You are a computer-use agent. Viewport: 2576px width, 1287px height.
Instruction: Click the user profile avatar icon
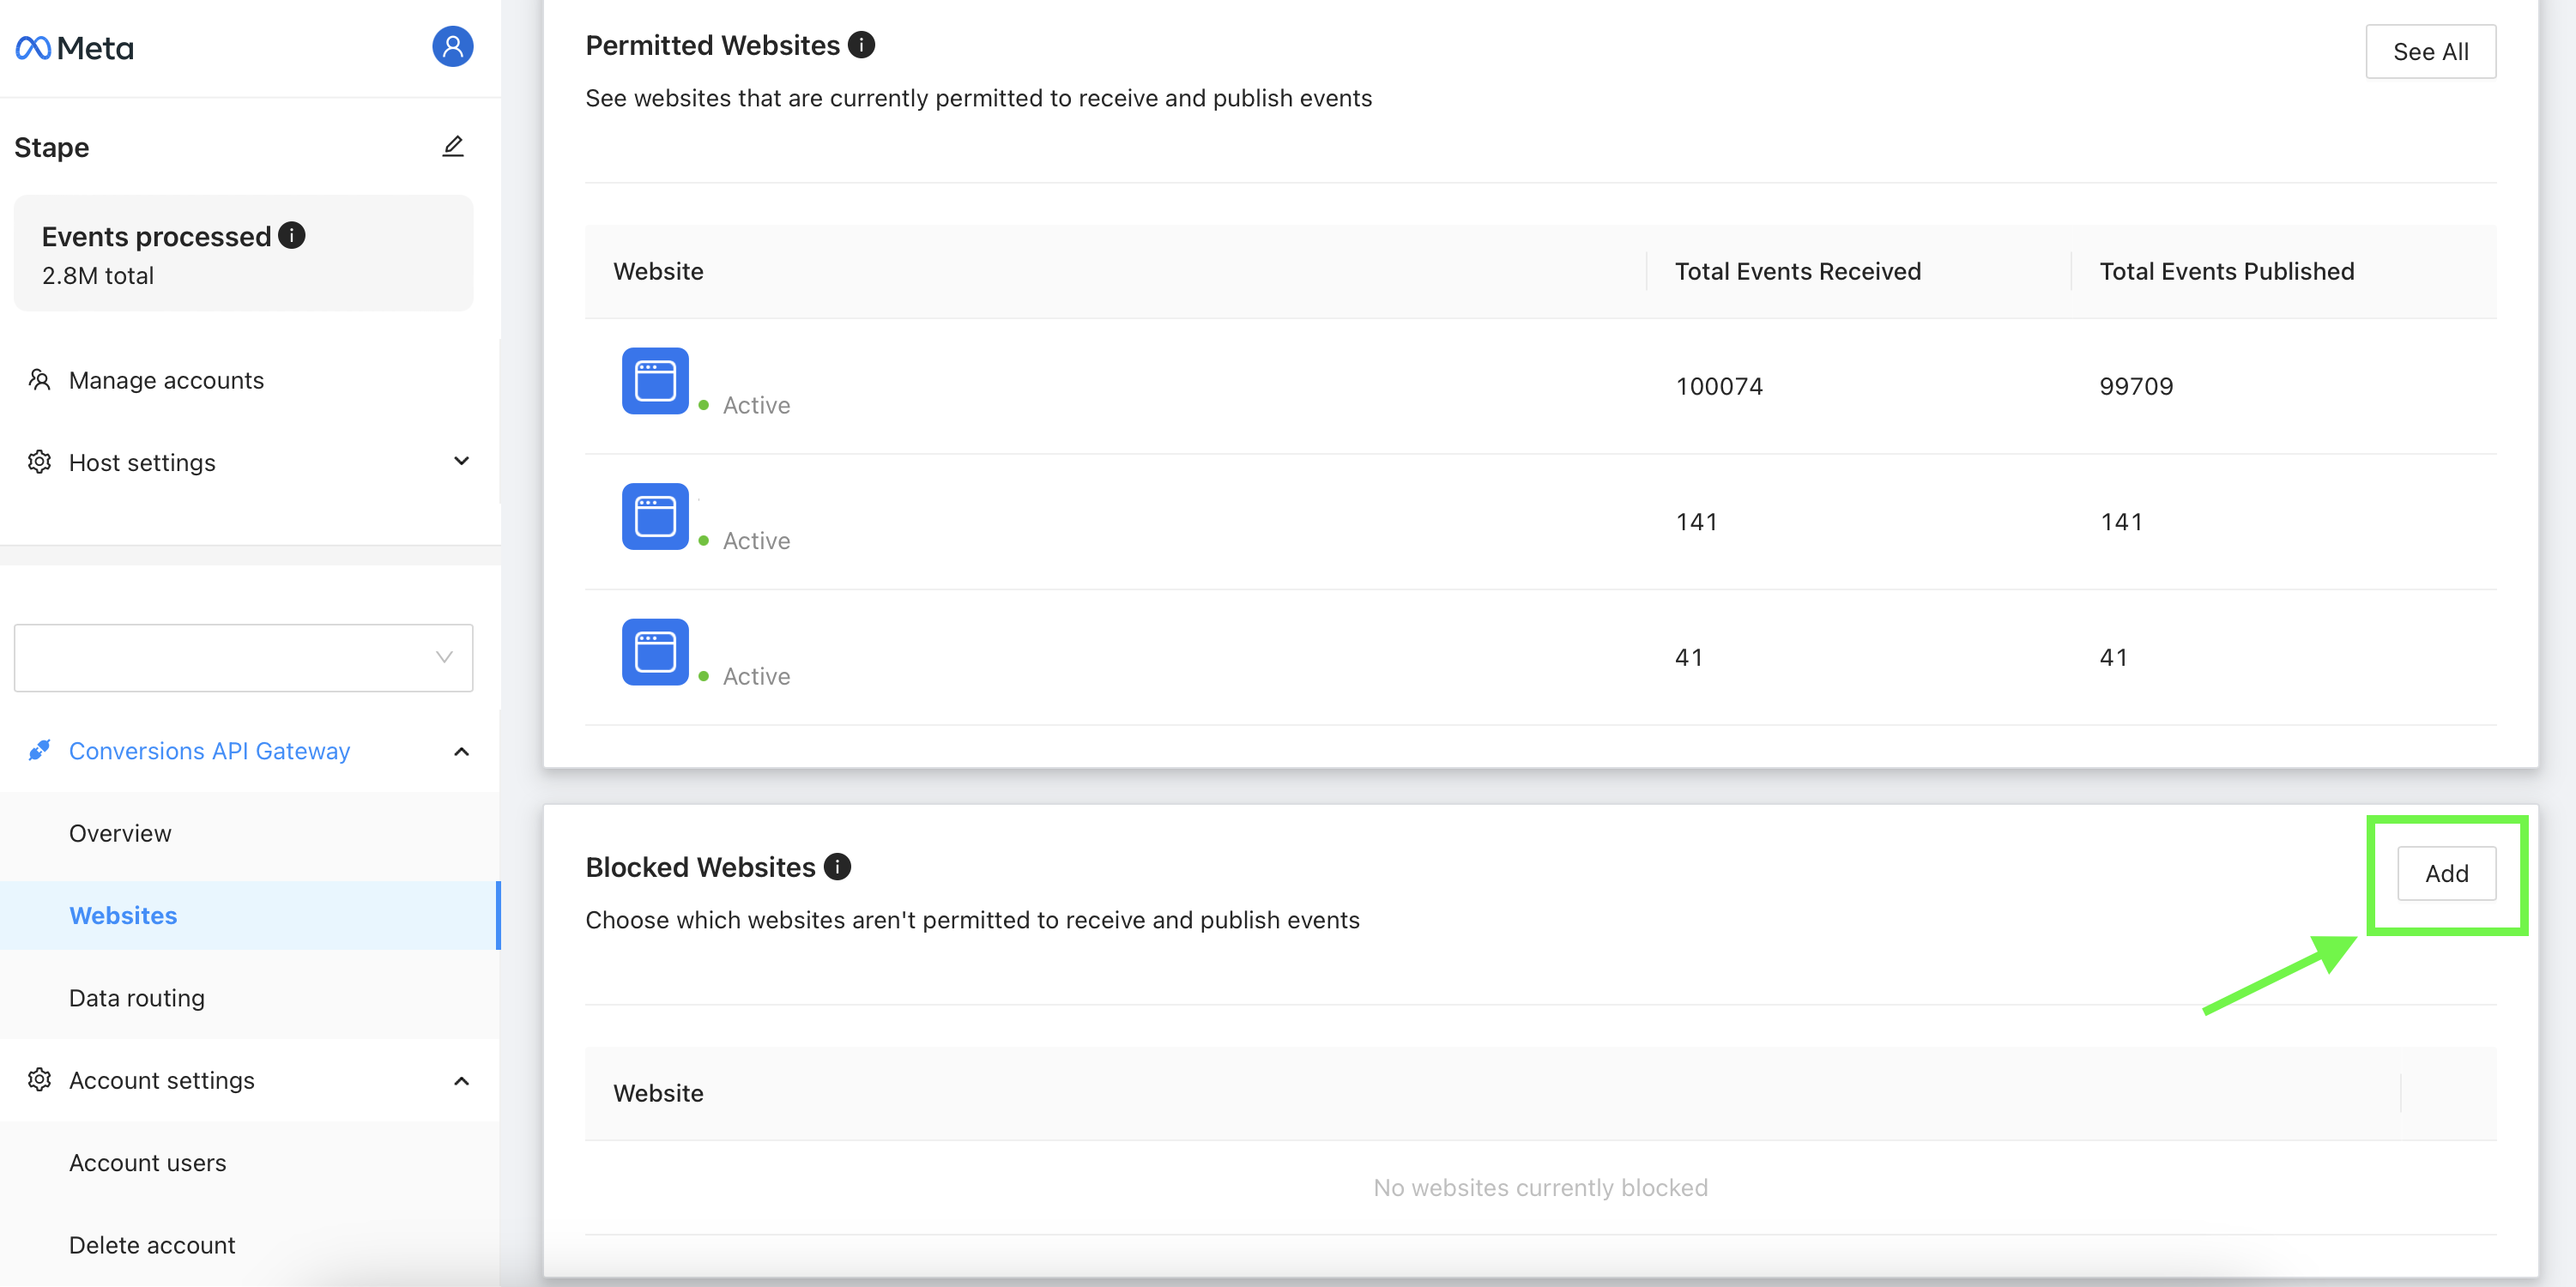tap(453, 46)
